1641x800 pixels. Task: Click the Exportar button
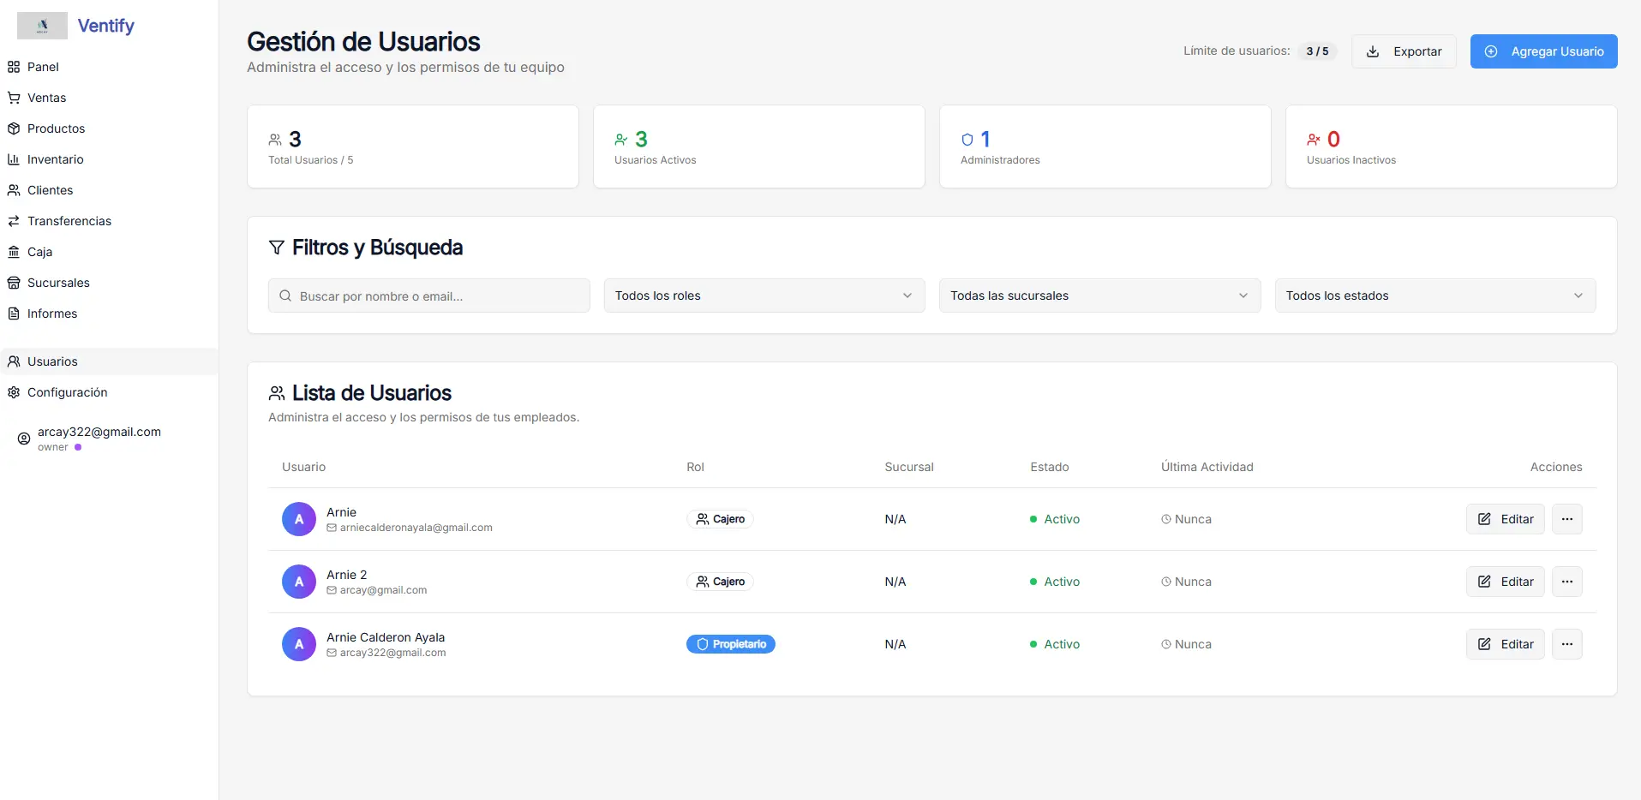[x=1404, y=51]
